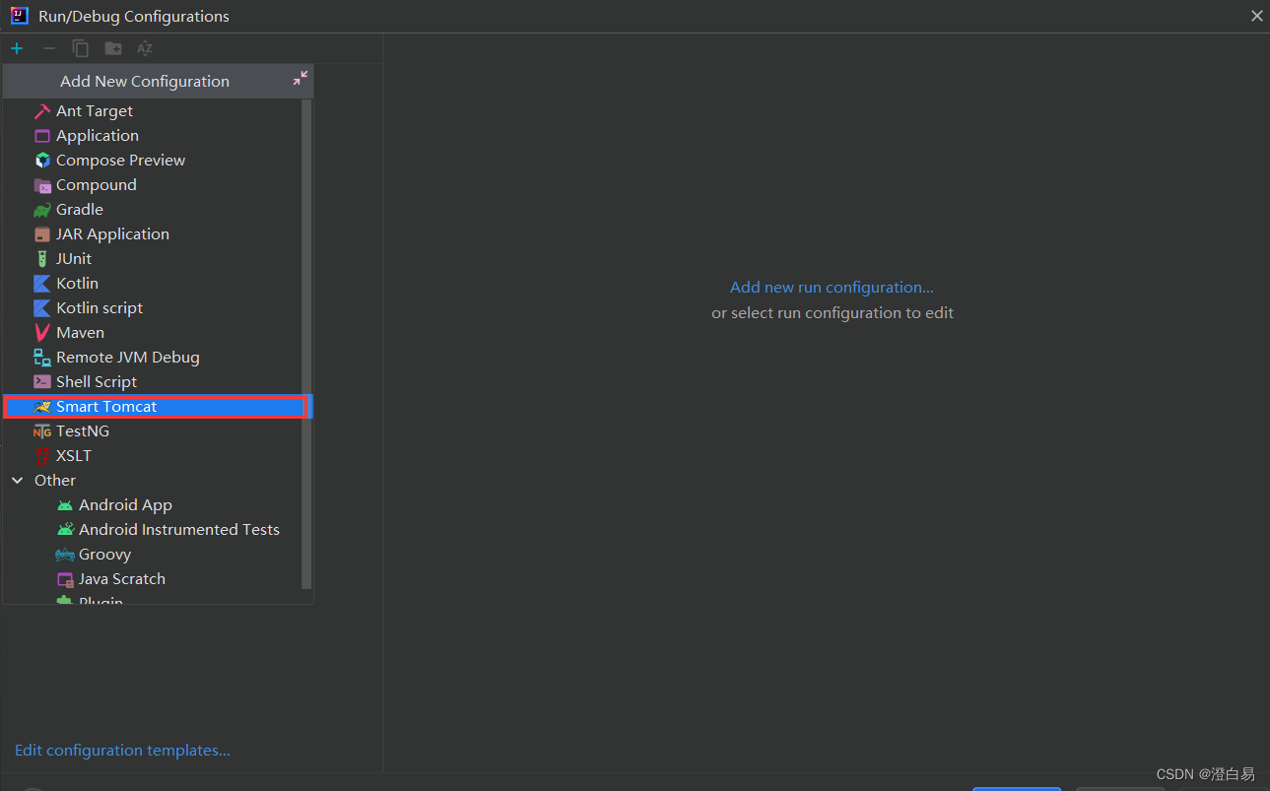Screen dimensions: 1270x791
Task: Collapse the Other group chevron
Action: [18, 481]
